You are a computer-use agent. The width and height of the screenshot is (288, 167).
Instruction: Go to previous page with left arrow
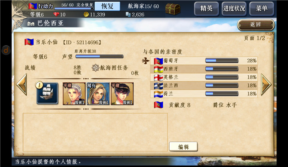click(22, 84)
